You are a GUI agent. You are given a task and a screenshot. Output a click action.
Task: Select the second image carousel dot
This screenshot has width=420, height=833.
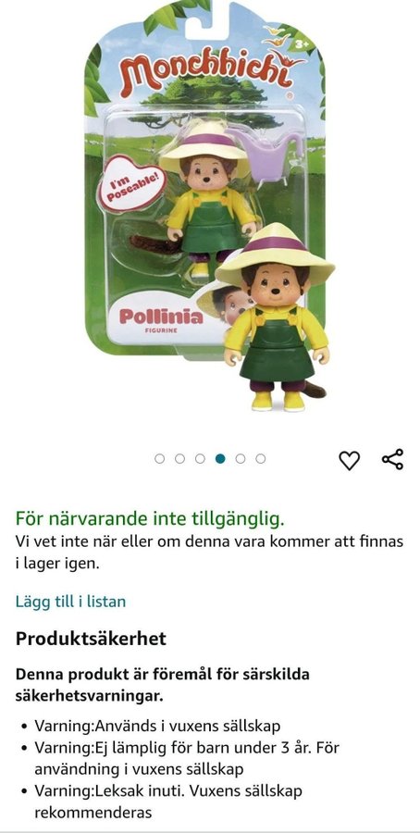click(180, 458)
